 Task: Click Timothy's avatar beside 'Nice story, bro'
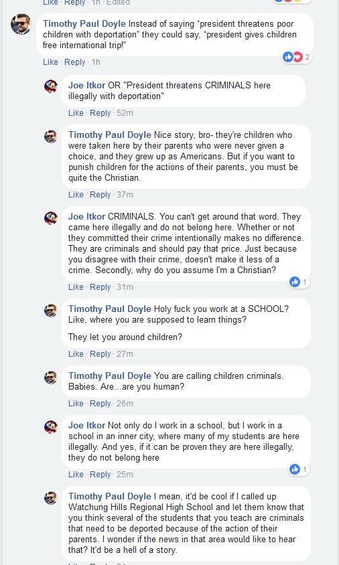click(51, 136)
